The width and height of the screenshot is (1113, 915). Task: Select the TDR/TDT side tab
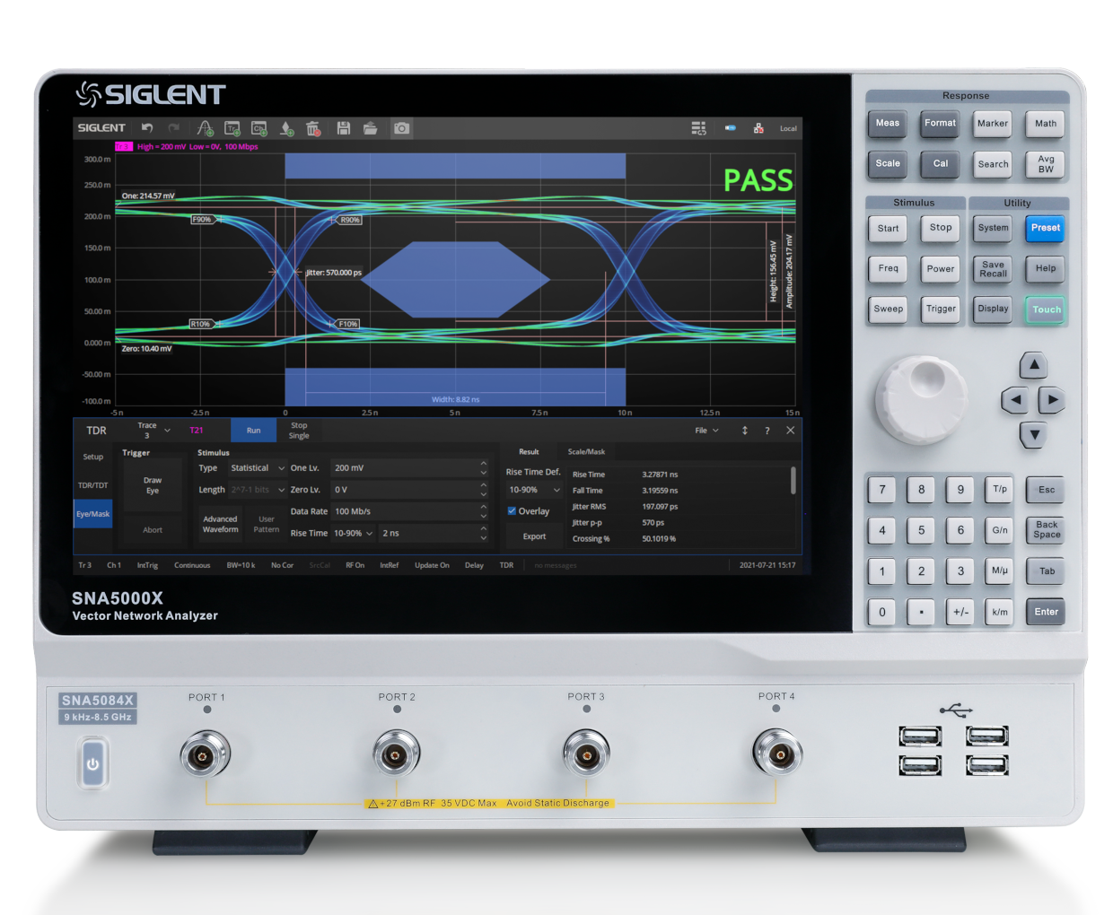[92, 485]
